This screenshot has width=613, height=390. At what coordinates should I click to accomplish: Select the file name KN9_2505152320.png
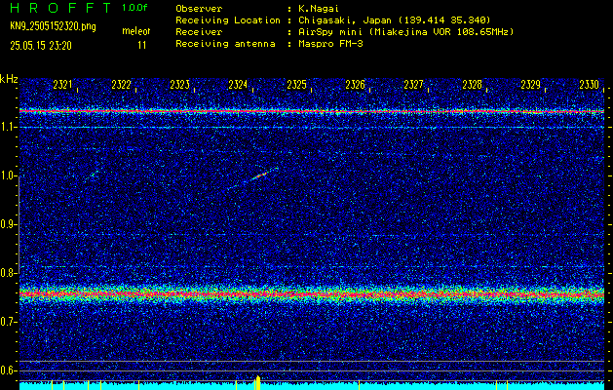tap(53, 26)
